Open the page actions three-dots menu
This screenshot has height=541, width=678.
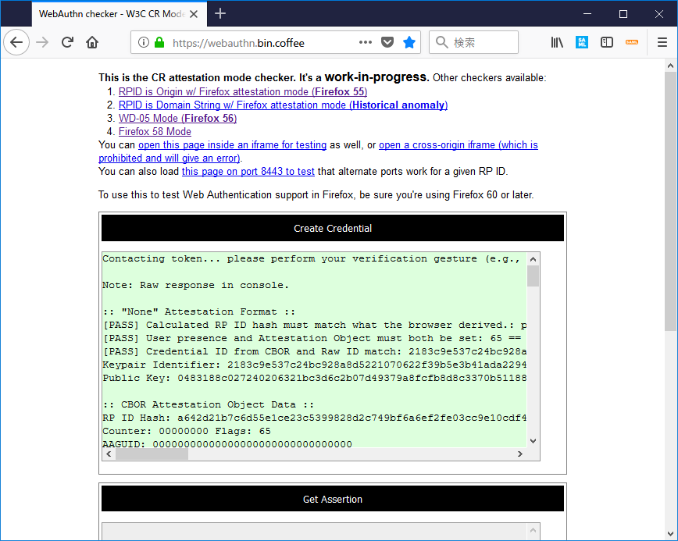click(366, 42)
